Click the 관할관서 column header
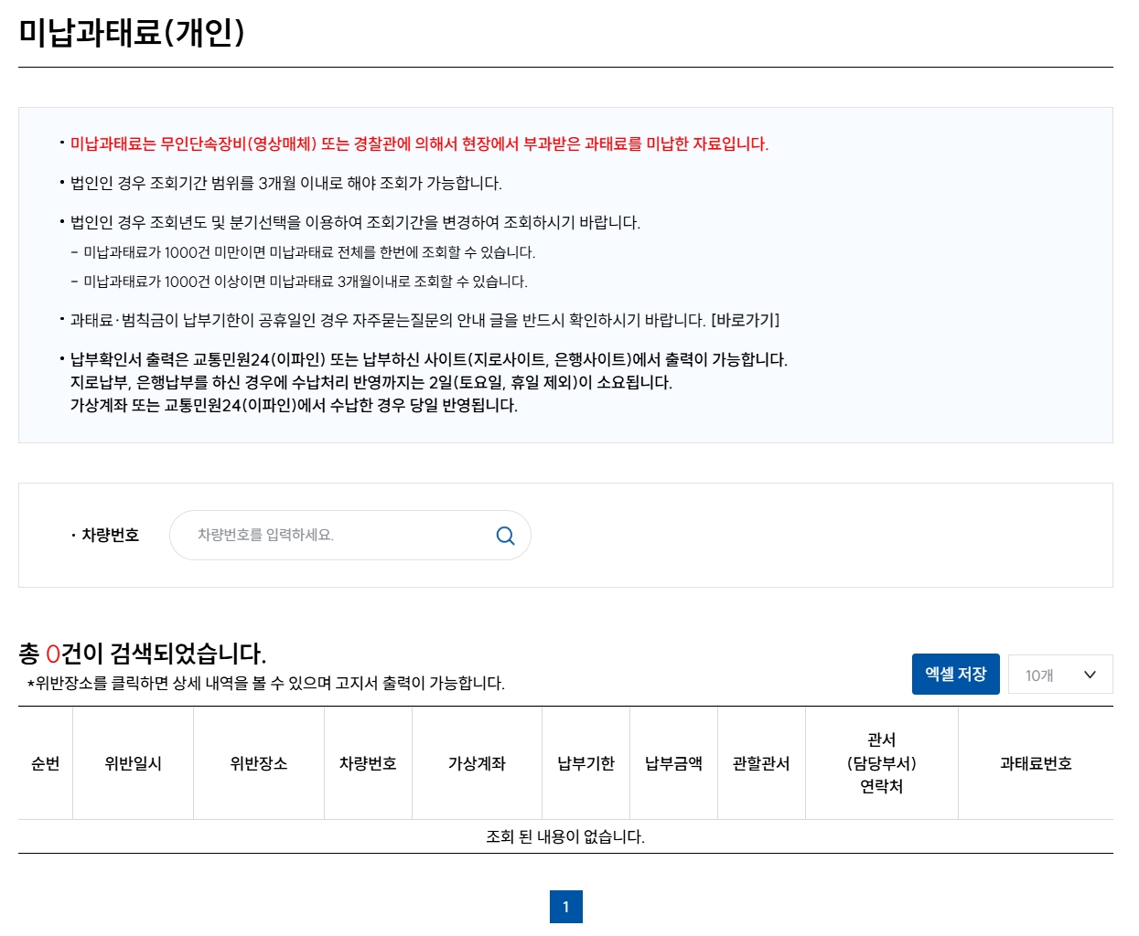Viewport: 1139px width, 936px height. pyautogui.click(x=761, y=763)
